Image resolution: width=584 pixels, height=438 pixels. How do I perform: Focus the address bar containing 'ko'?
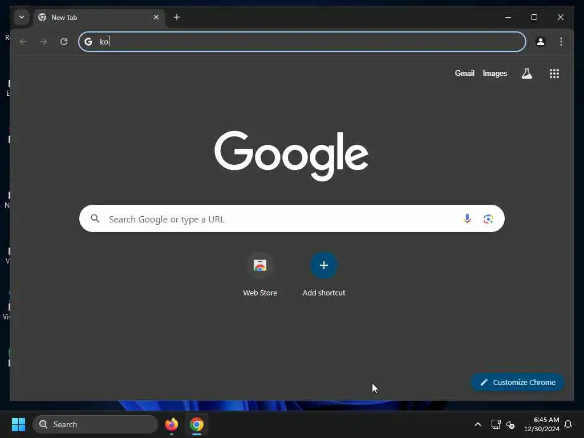click(302, 42)
